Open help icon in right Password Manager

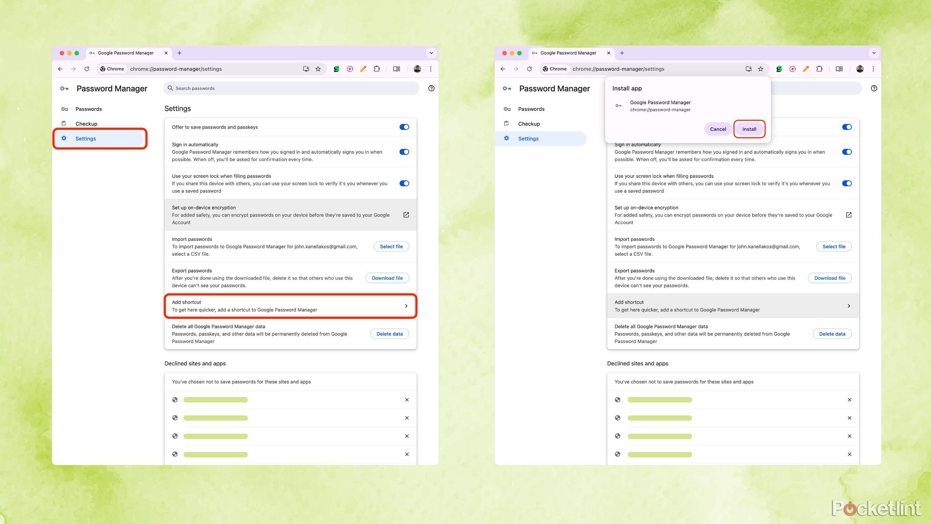pos(874,88)
